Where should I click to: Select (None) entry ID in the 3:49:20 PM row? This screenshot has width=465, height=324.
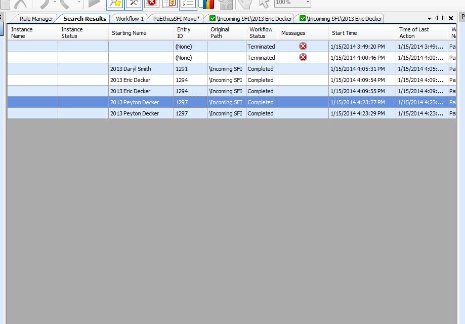click(x=190, y=47)
